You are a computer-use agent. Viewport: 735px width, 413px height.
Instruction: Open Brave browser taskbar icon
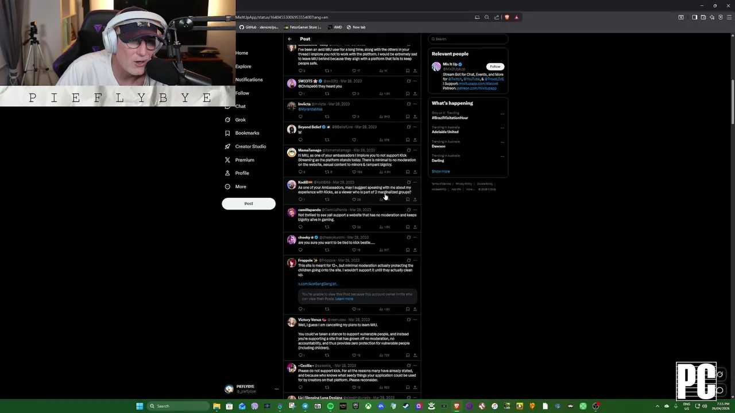(457, 406)
